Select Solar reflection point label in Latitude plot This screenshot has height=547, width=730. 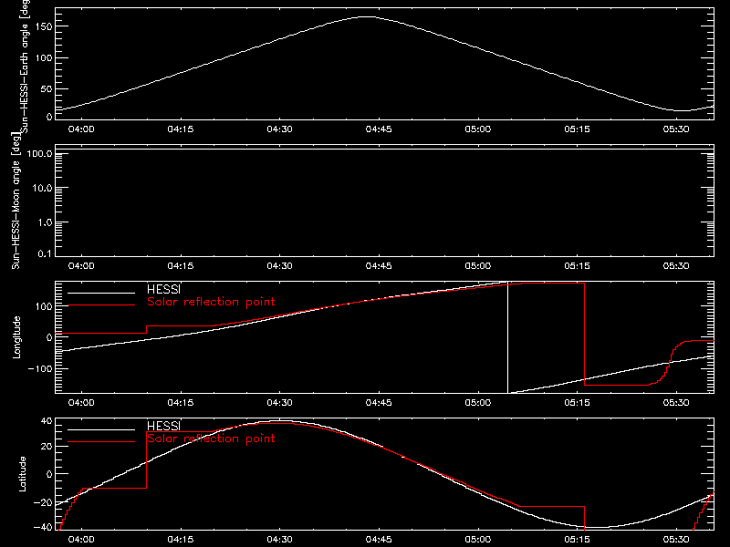pyautogui.click(x=211, y=439)
